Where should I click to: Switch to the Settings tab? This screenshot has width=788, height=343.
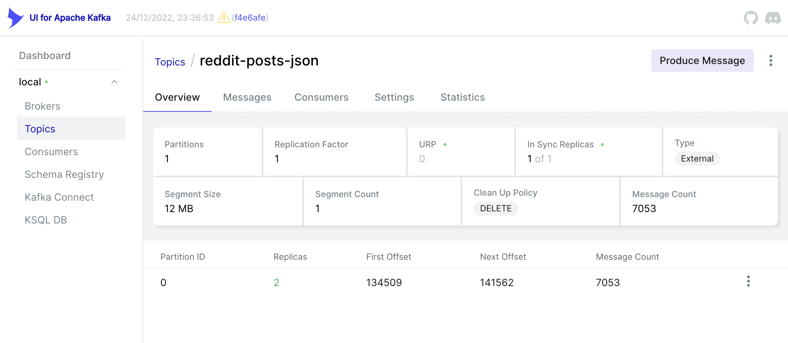(x=394, y=97)
